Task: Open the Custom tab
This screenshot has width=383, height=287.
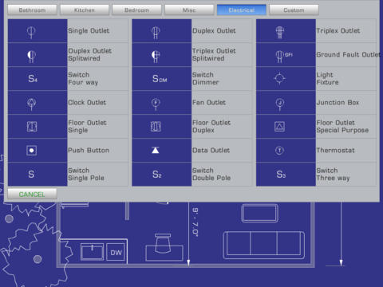Action: coord(294,10)
